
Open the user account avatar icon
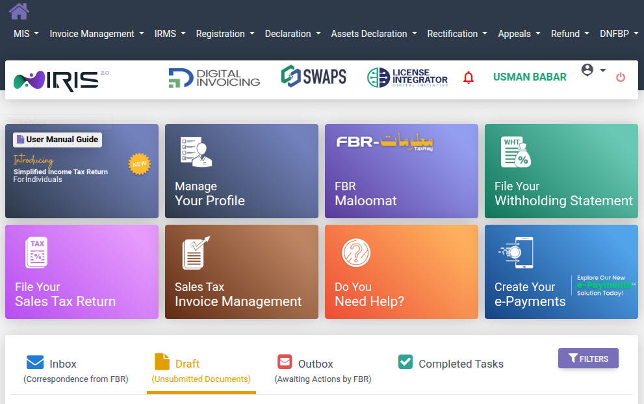(587, 71)
